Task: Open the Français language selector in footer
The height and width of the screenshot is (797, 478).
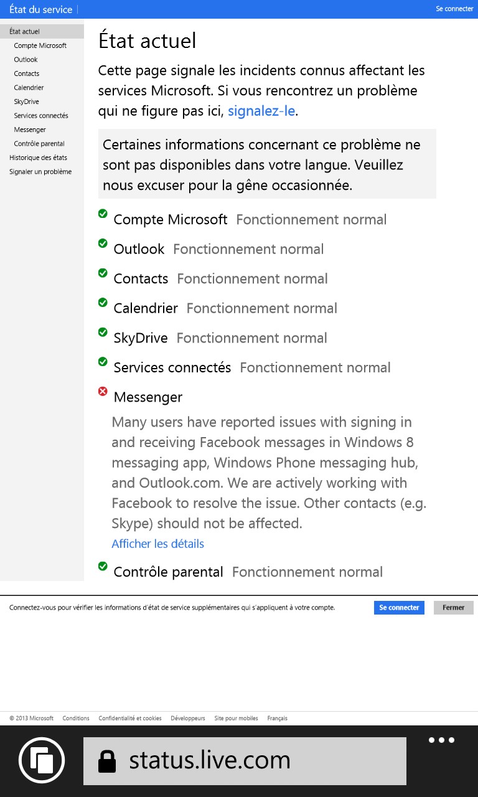Action: click(277, 718)
